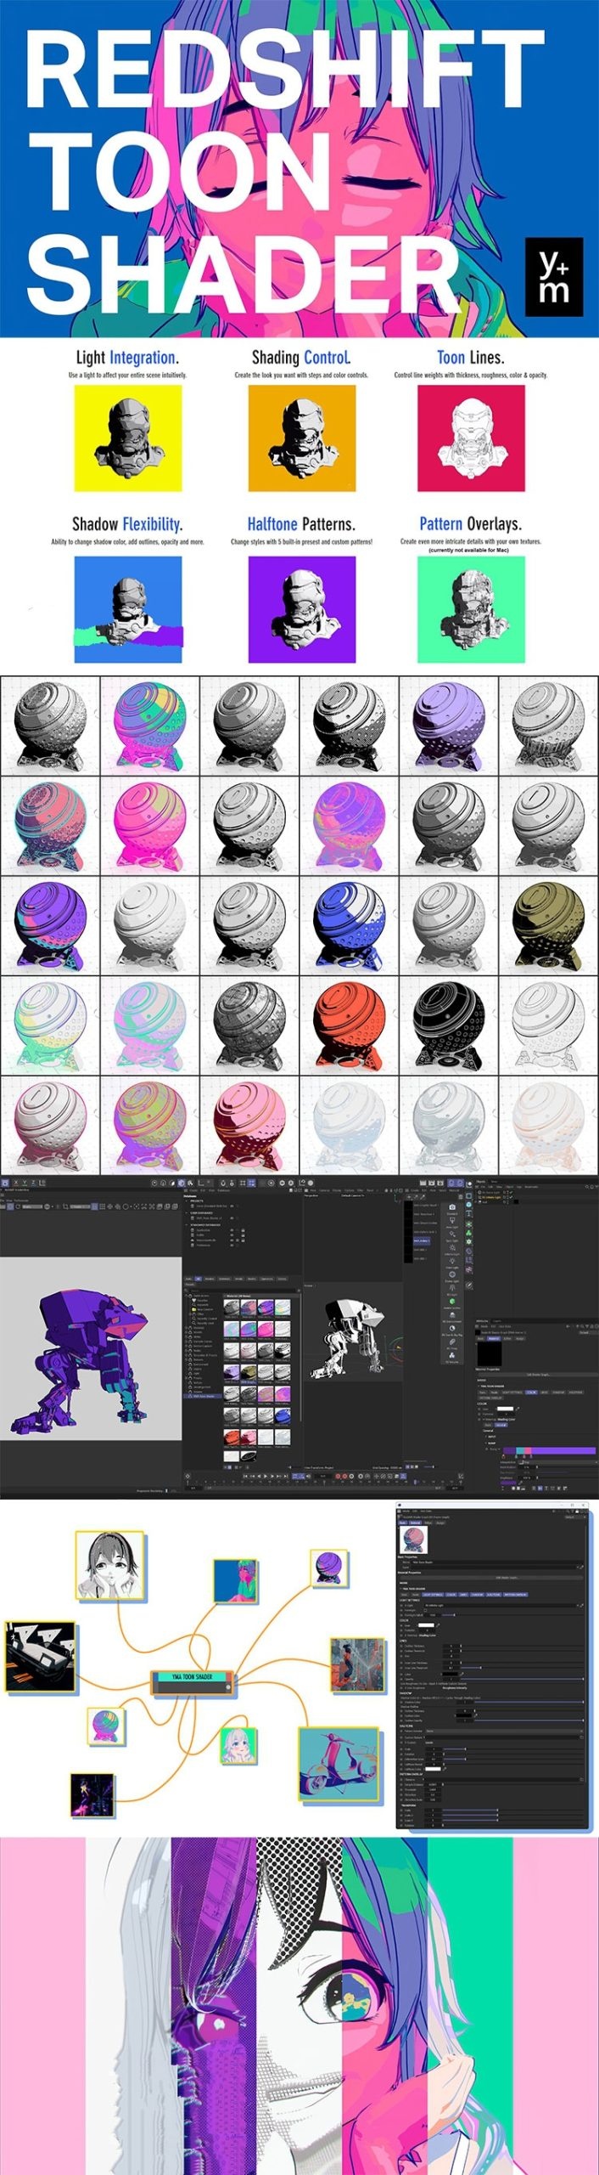
Task: Select the Editor tab near material preview
Action: 428,1522
